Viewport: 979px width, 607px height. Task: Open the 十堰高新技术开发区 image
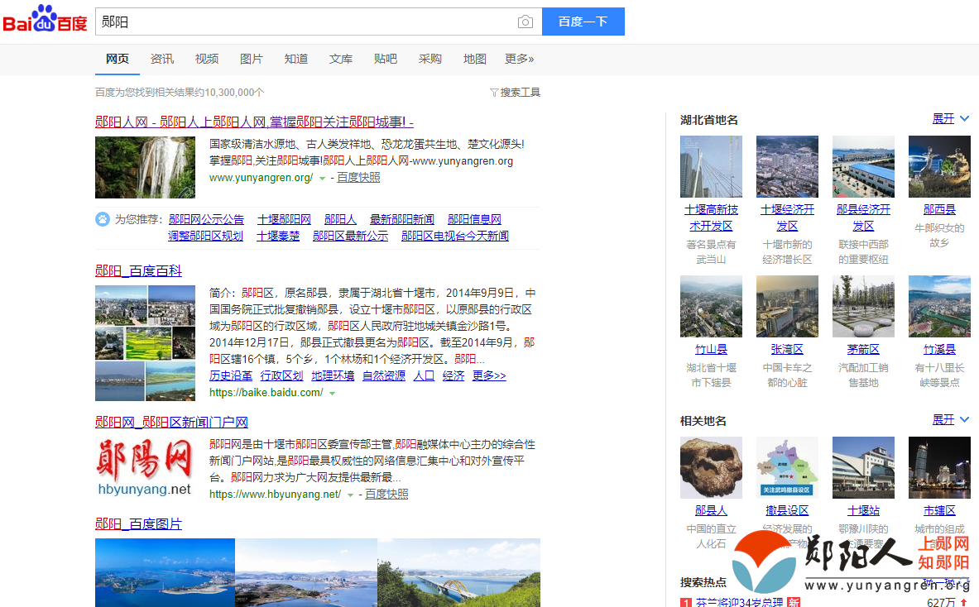[711, 166]
